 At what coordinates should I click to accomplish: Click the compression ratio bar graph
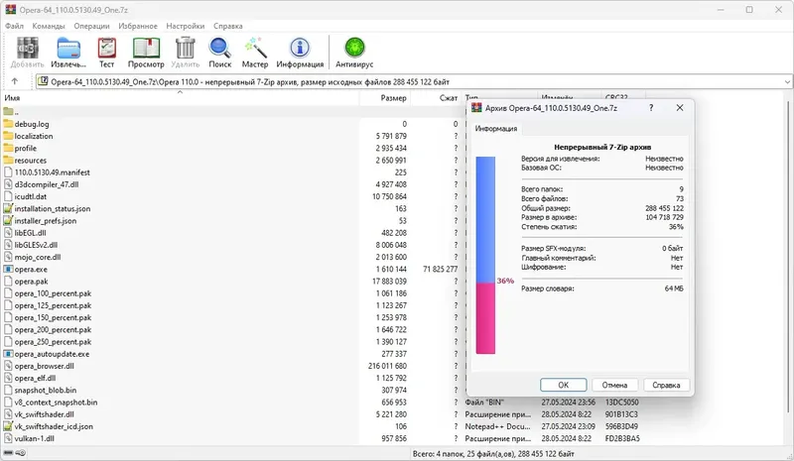tap(485, 255)
